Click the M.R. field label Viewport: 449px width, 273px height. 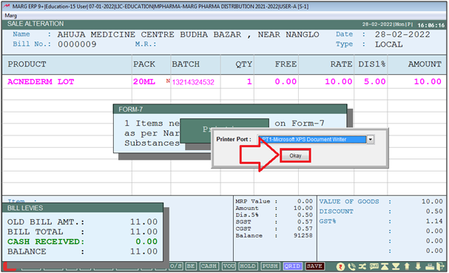tap(146, 44)
